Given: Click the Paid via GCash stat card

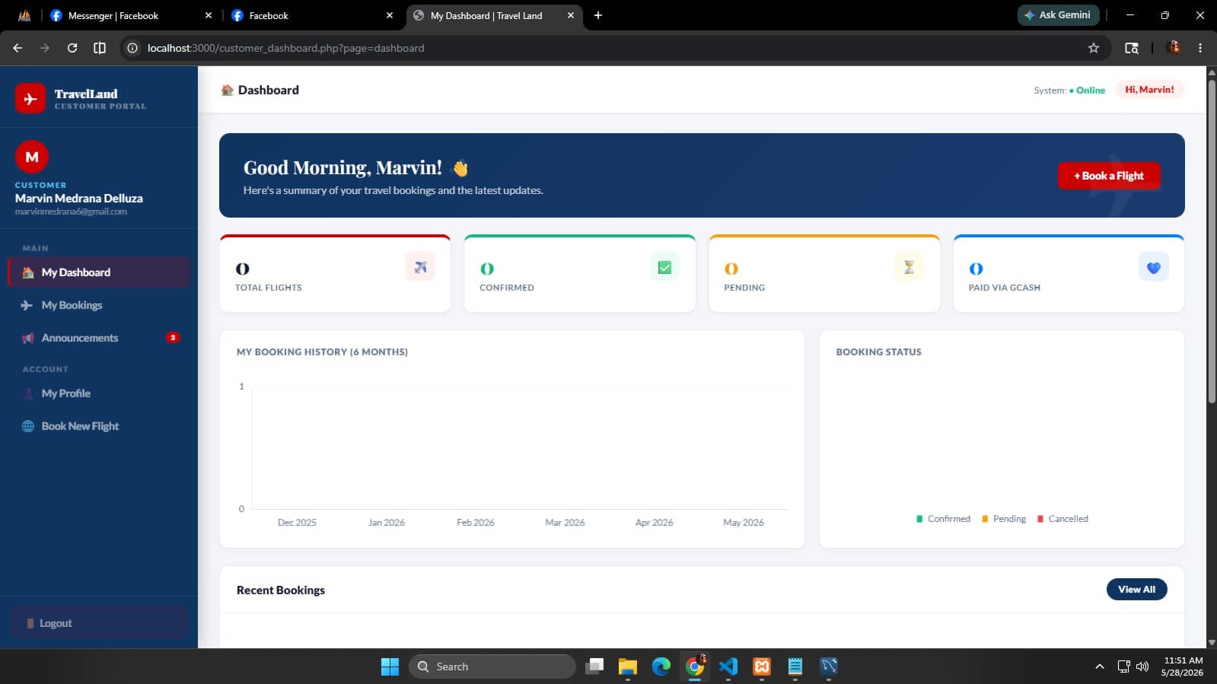Looking at the screenshot, I should point(1069,274).
